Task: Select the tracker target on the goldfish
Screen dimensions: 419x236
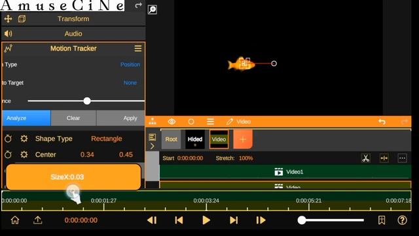Action: click(244, 64)
